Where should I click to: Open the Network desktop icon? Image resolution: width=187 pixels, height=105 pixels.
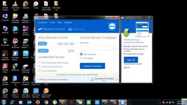coord(5,30)
